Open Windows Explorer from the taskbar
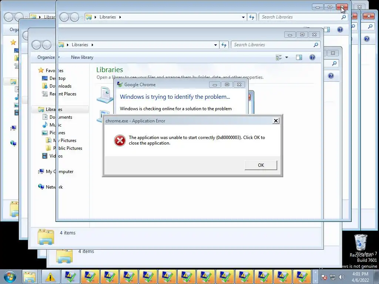The image size is (379, 284). click(x=30, y=277)
